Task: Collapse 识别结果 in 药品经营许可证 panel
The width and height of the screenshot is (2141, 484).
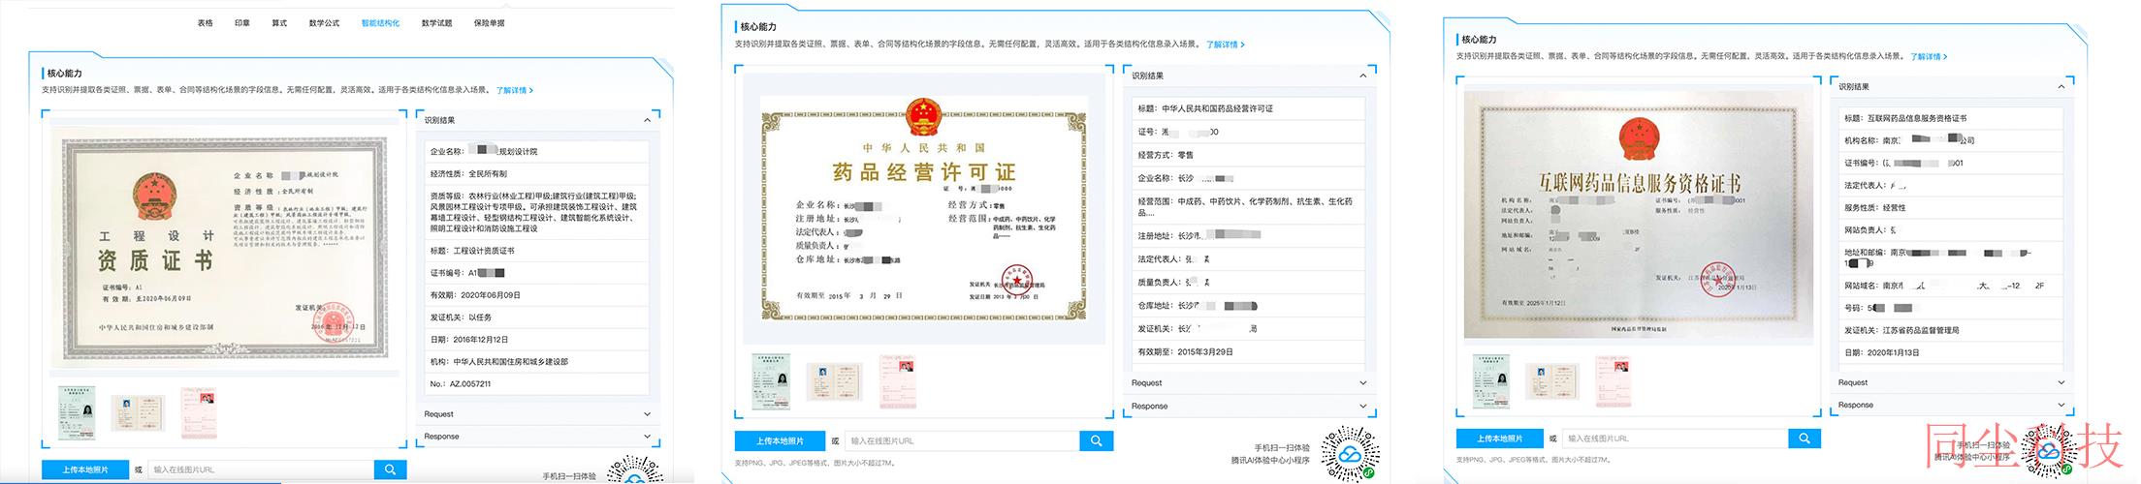Action: [x=1363, y=76]
